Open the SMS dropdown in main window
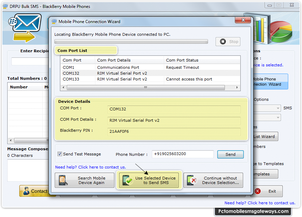 click(x=267, y=108)
